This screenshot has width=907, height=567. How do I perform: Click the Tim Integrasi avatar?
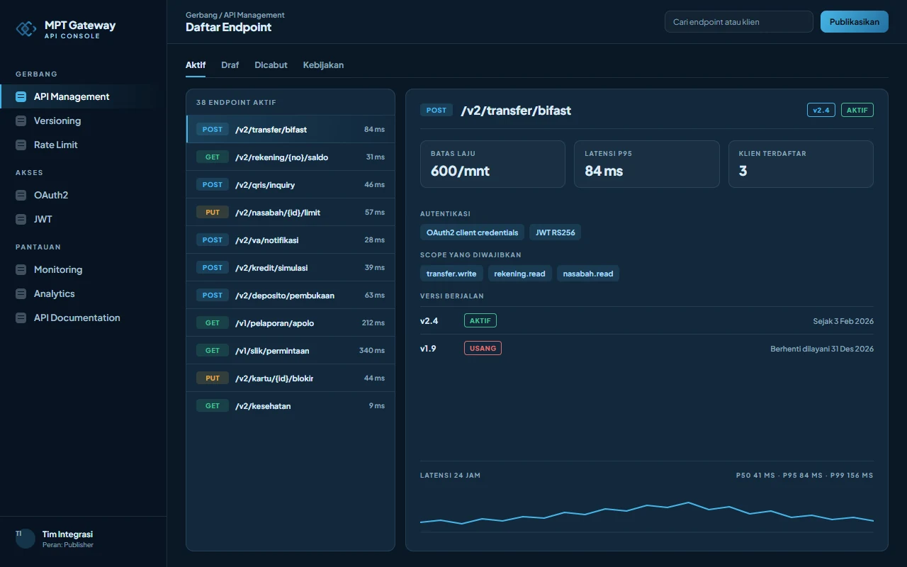26,539
